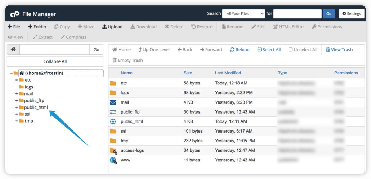
Task: Create a new file with + File
Action: [14, 27]
